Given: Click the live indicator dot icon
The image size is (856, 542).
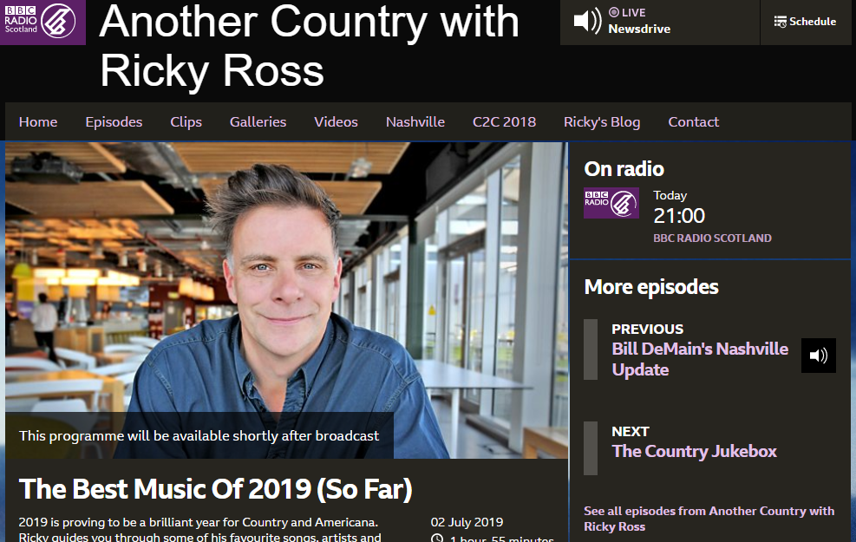Looking at the screenshot, I should (614, 12).
